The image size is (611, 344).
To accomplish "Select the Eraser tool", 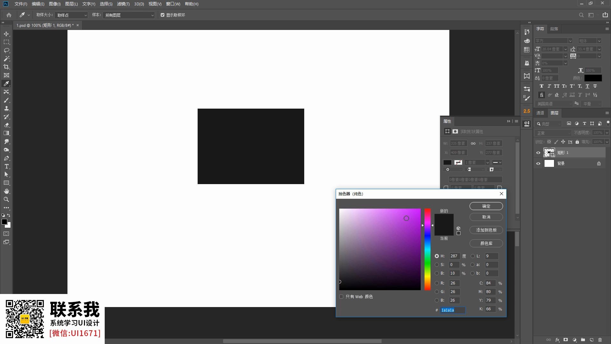I will pos(6,125).
